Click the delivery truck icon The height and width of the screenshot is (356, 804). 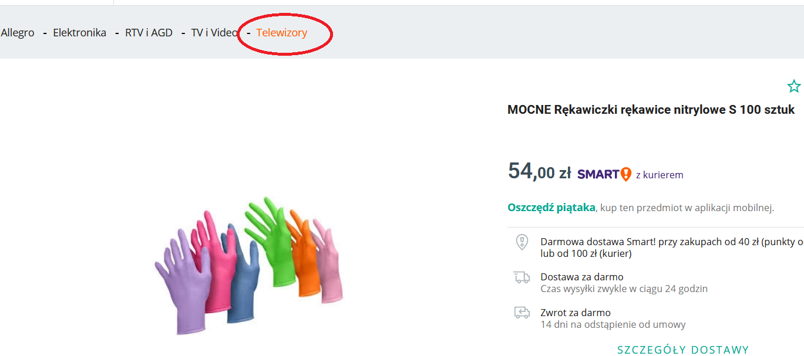click(522, 277)
